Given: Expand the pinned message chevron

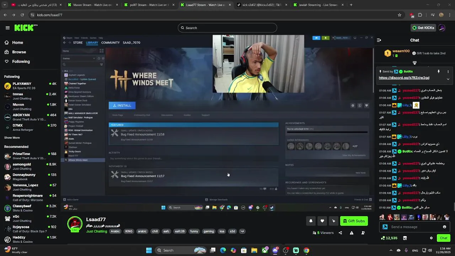Looking at the screenshot, I should [448, 79].
